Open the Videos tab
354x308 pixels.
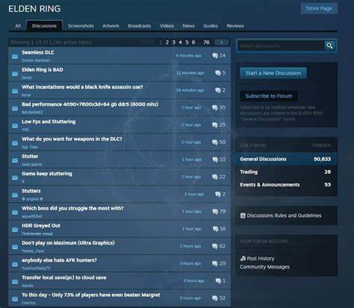pyautogui.click(x=167, y=26)
